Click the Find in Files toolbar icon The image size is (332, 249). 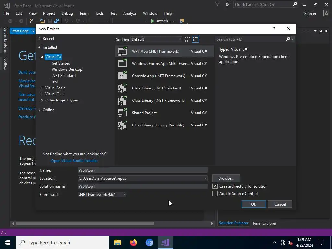[182, 21]
